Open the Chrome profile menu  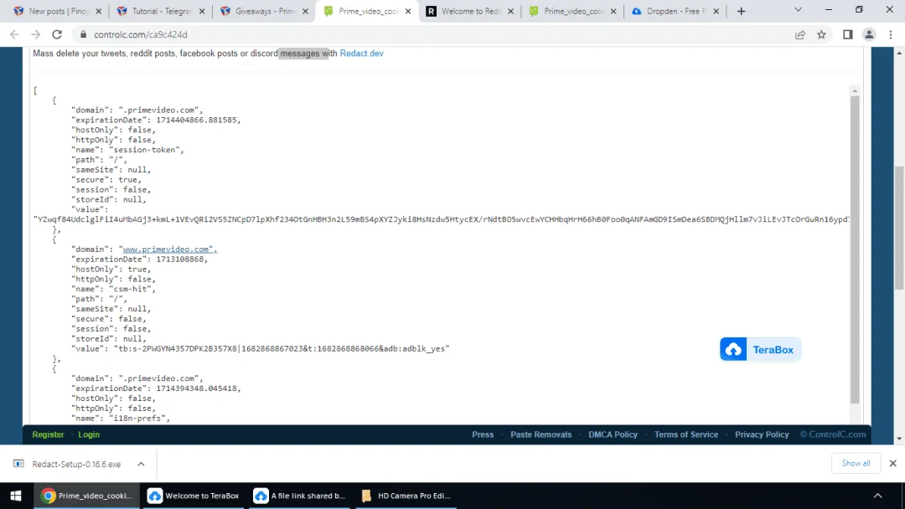[x=869, y=34]
